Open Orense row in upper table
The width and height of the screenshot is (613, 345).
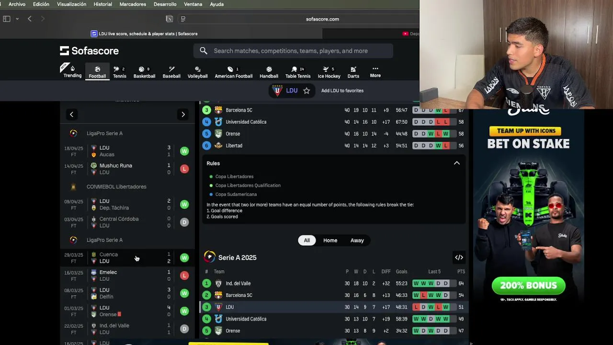coord(334,134)
